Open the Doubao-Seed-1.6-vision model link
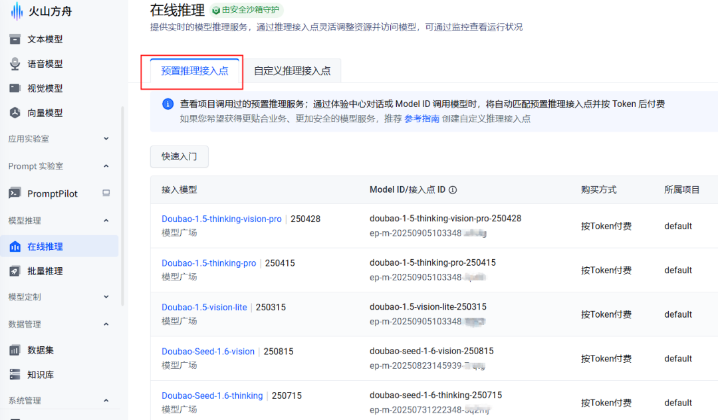 (x=208, y=352)
